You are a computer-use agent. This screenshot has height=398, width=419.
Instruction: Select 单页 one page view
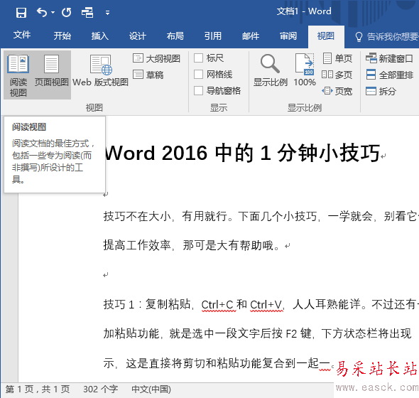pos(337,58)
